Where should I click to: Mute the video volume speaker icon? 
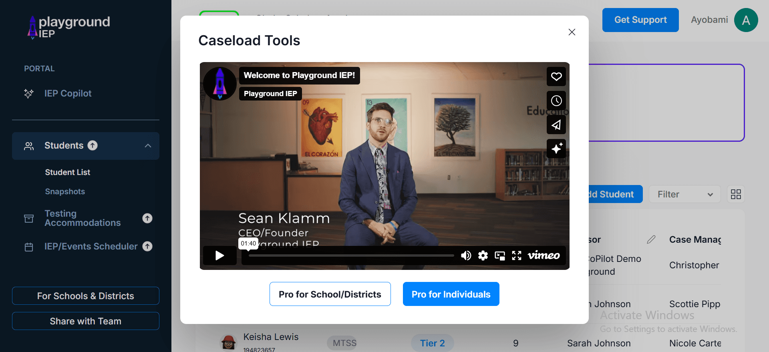tap(466, 255)
